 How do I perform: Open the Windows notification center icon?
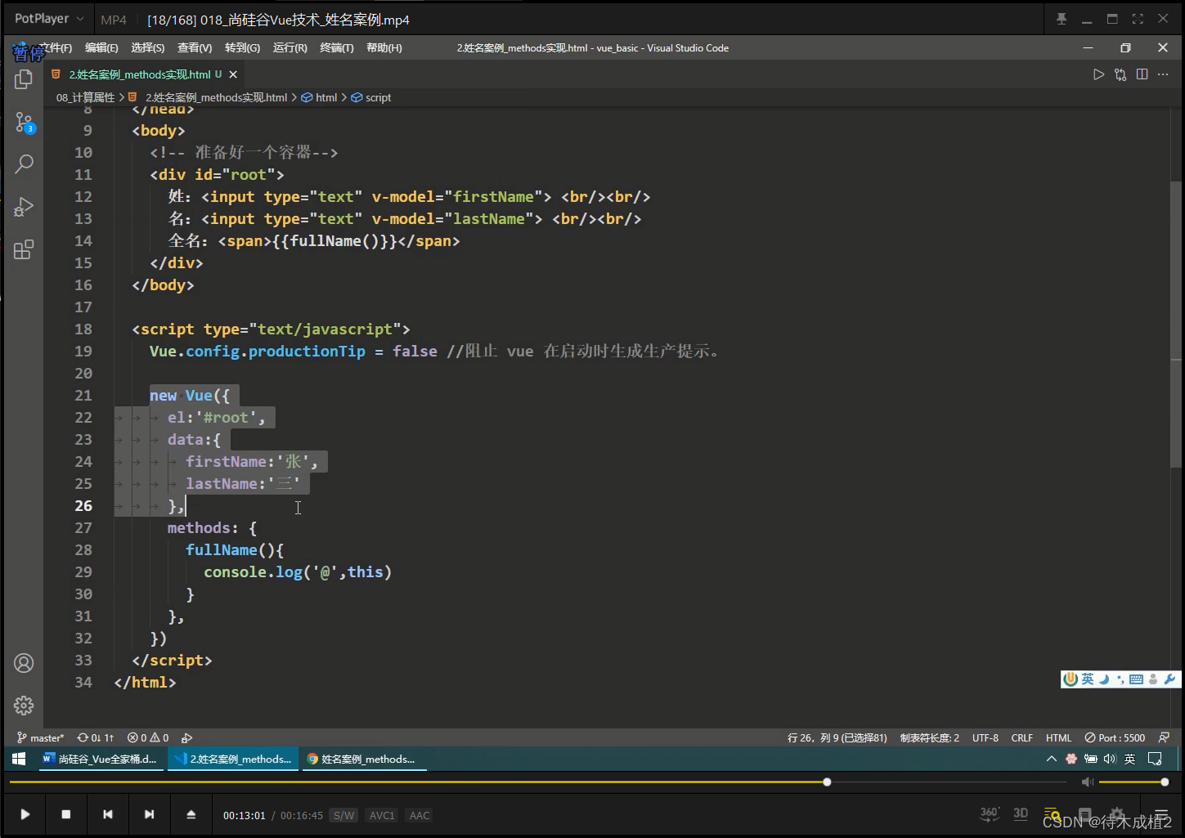1155,759
